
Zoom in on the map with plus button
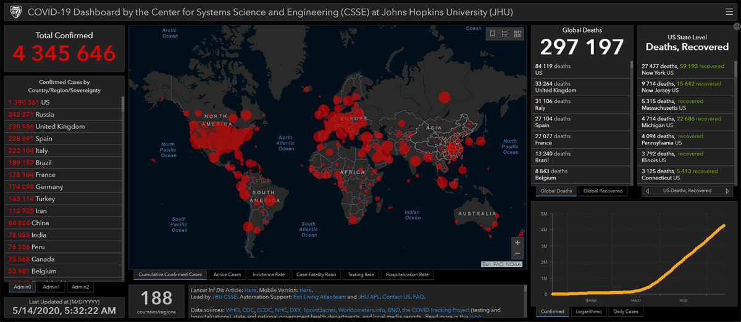(517, 242)
